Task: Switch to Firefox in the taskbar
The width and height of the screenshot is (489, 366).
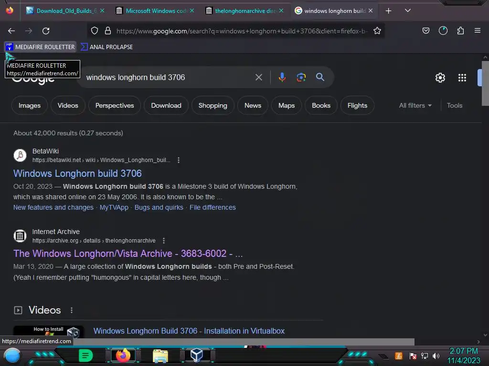Action: pyautogui.click(x=123, y=356)
